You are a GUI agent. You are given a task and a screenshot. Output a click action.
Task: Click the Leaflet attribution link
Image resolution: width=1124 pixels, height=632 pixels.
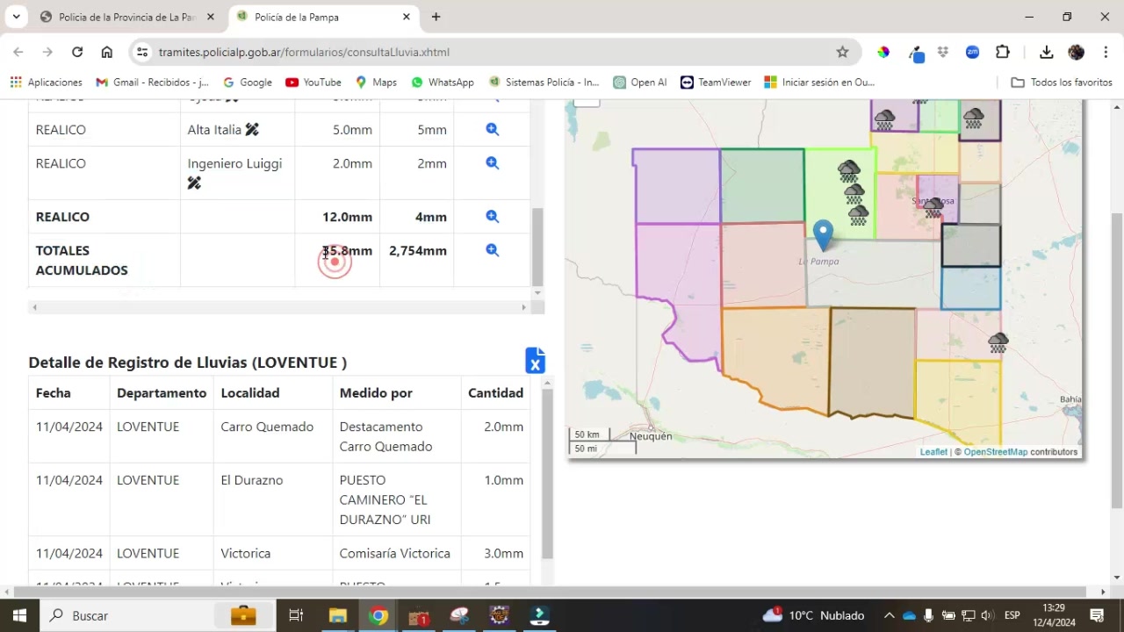[933, 452]
